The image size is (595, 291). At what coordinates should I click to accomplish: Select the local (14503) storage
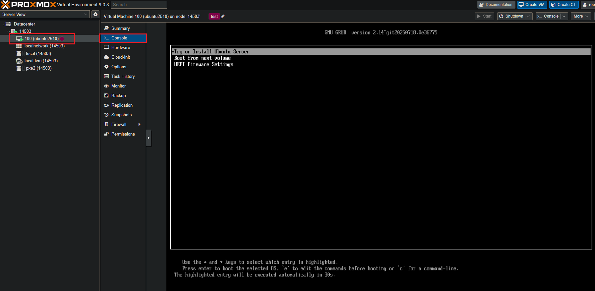point(38,54)
